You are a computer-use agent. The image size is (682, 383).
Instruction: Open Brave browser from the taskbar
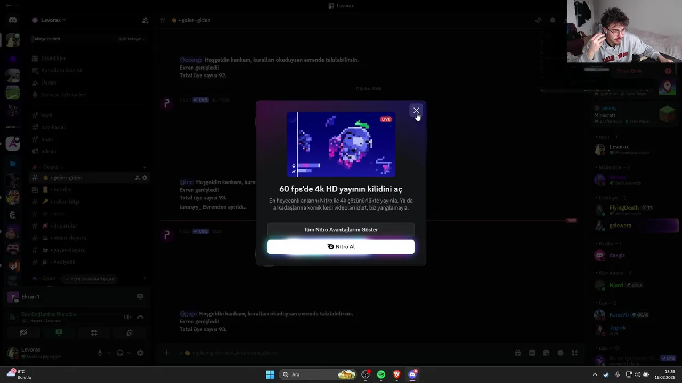[396, 374]
